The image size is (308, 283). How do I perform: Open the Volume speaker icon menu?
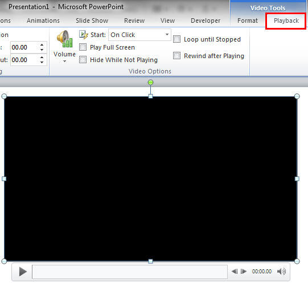point(65,39)
